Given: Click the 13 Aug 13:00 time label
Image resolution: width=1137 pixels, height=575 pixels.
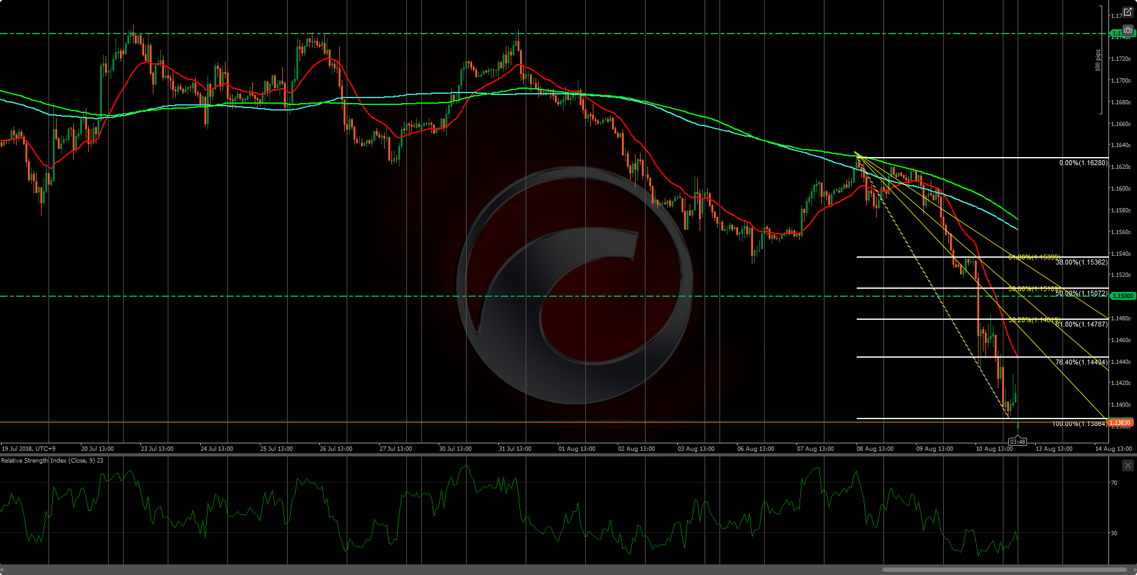Looking at the screenshot, I should [1054, 448].
